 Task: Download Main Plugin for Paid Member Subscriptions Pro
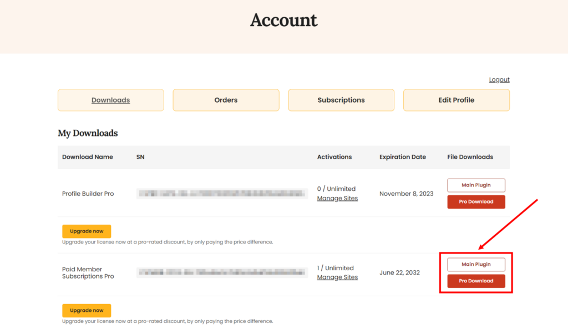[x=476, y=265]
